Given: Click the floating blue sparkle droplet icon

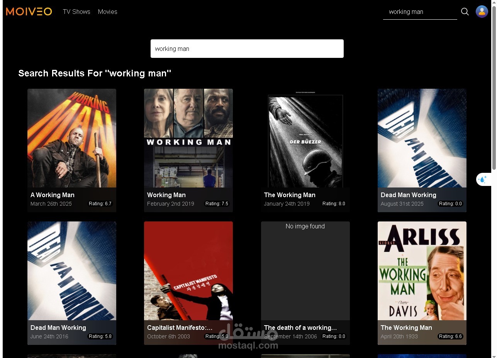Looking at the screenshot, I should click(482, 179).
